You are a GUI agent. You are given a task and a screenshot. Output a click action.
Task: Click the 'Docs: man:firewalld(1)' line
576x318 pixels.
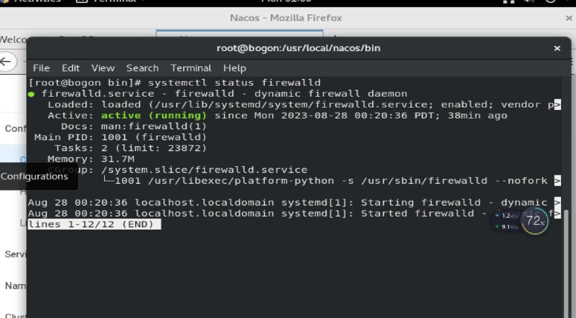point(134,126)
